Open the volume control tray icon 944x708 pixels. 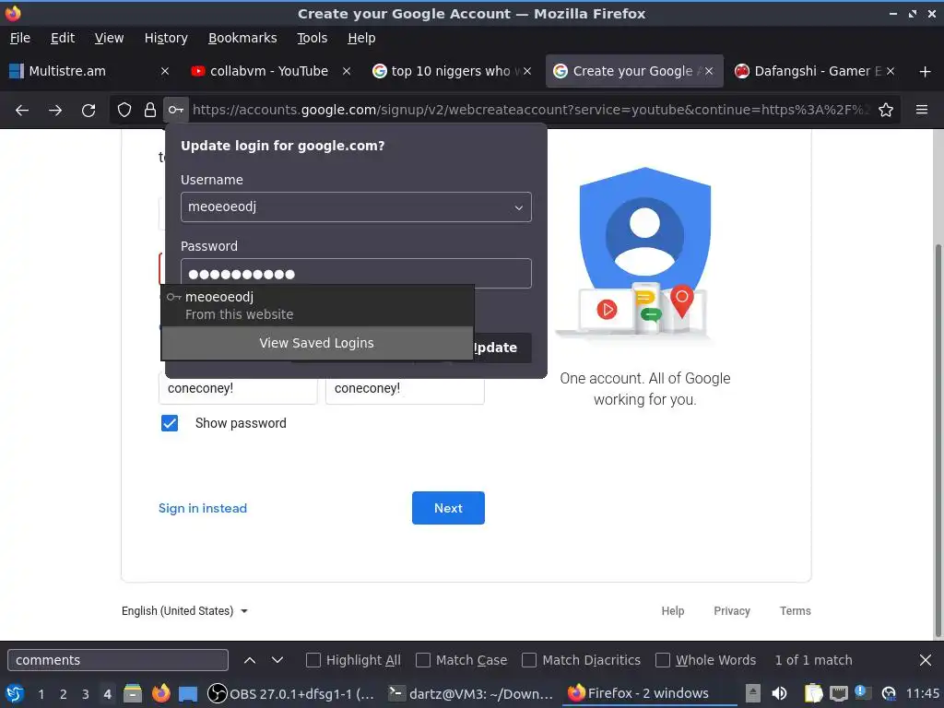tap(779, 693)
